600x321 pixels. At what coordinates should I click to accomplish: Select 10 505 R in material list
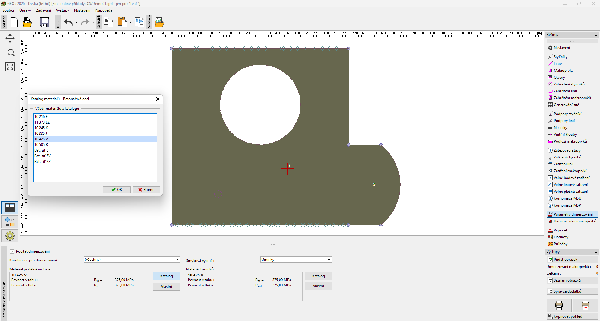pyautogui.click(x=41, y=145)
